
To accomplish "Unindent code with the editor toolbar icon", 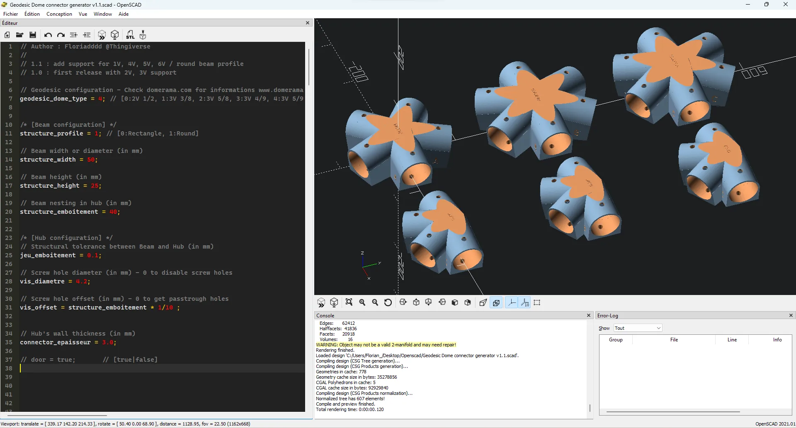I will coord(74,35).
